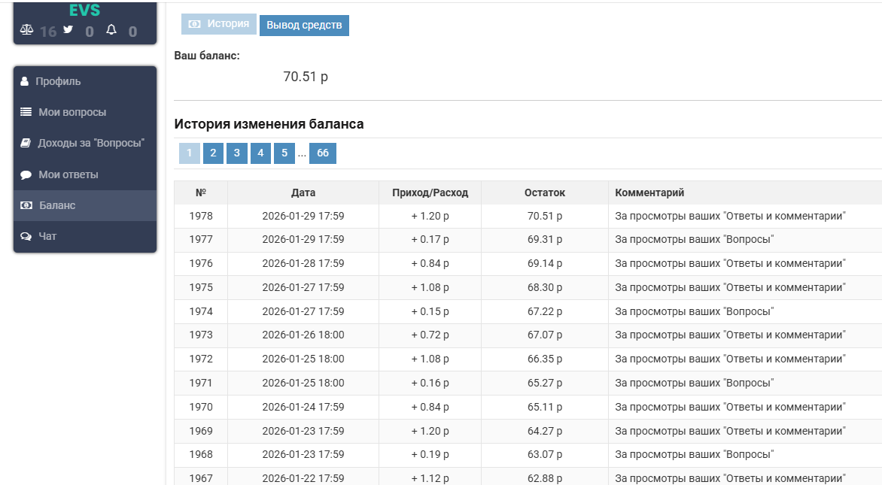The width and height of the screenshot is (882, 485).
Task: Click row number 1969
Action: pos(201,431)
